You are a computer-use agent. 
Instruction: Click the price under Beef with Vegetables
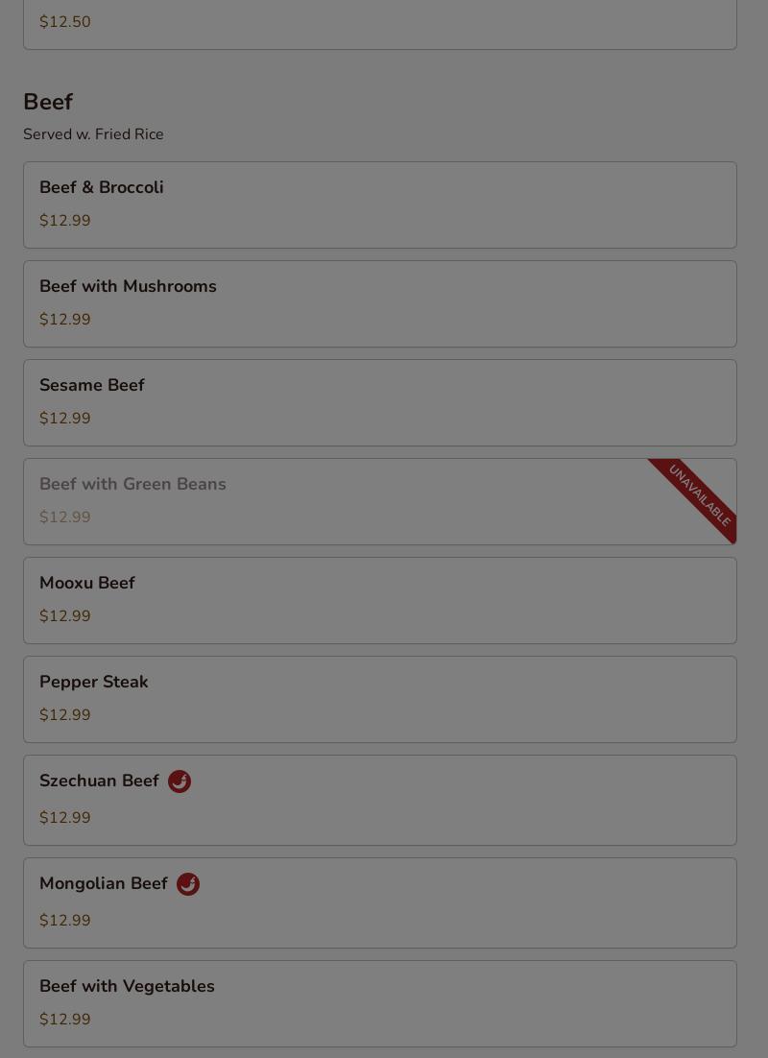point(65,1020)
